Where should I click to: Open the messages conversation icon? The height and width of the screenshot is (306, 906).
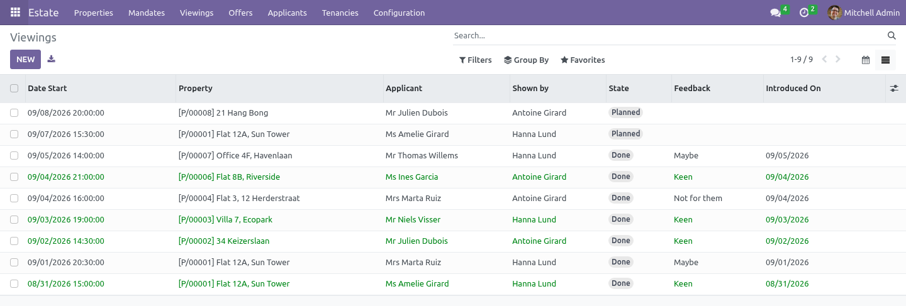click(775, 13)
